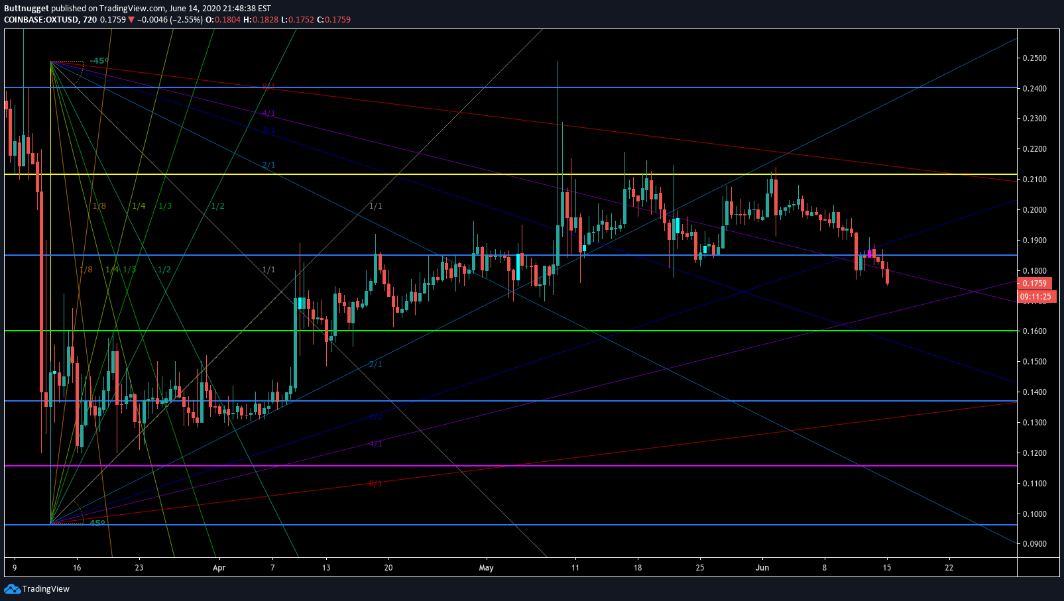Click the 0.1100 price axis label
The image size is (1064, 601).
(x=1035, y=484)
